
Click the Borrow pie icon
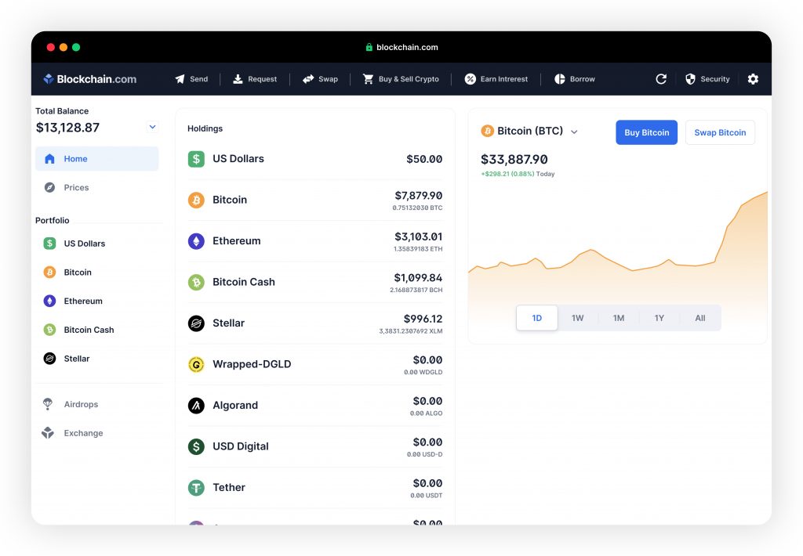(560, 79)
